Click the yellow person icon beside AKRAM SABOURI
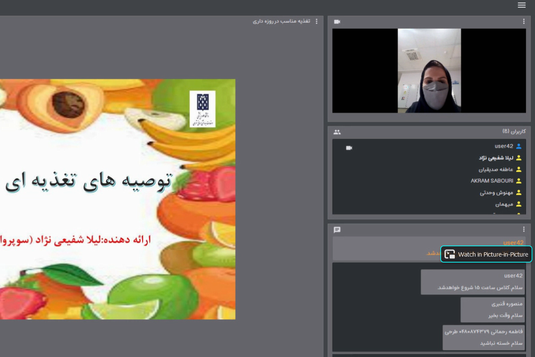 519,181
